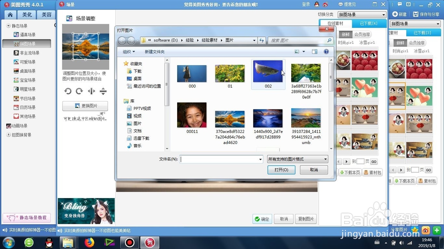This screenshot has width=444, height=249.
Task: Select thumbnail 002 fish image
Action: pos(268,74)
